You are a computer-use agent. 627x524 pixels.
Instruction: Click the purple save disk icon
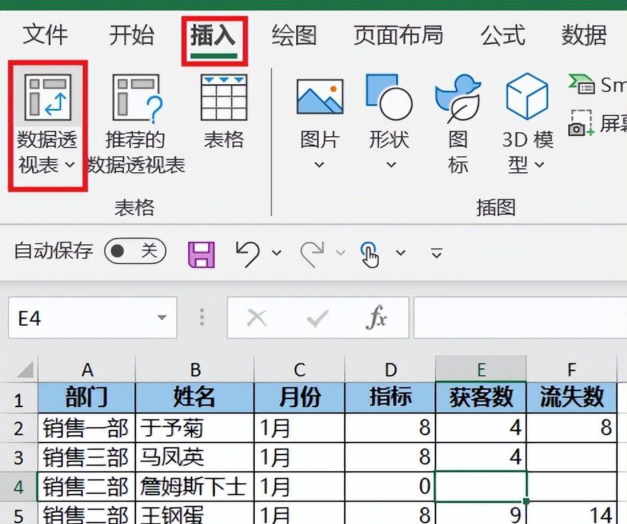pyautogui.click(x=201, y=254)
